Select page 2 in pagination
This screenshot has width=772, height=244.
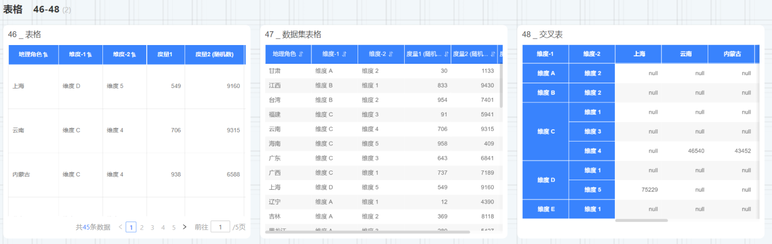[142, 227]
